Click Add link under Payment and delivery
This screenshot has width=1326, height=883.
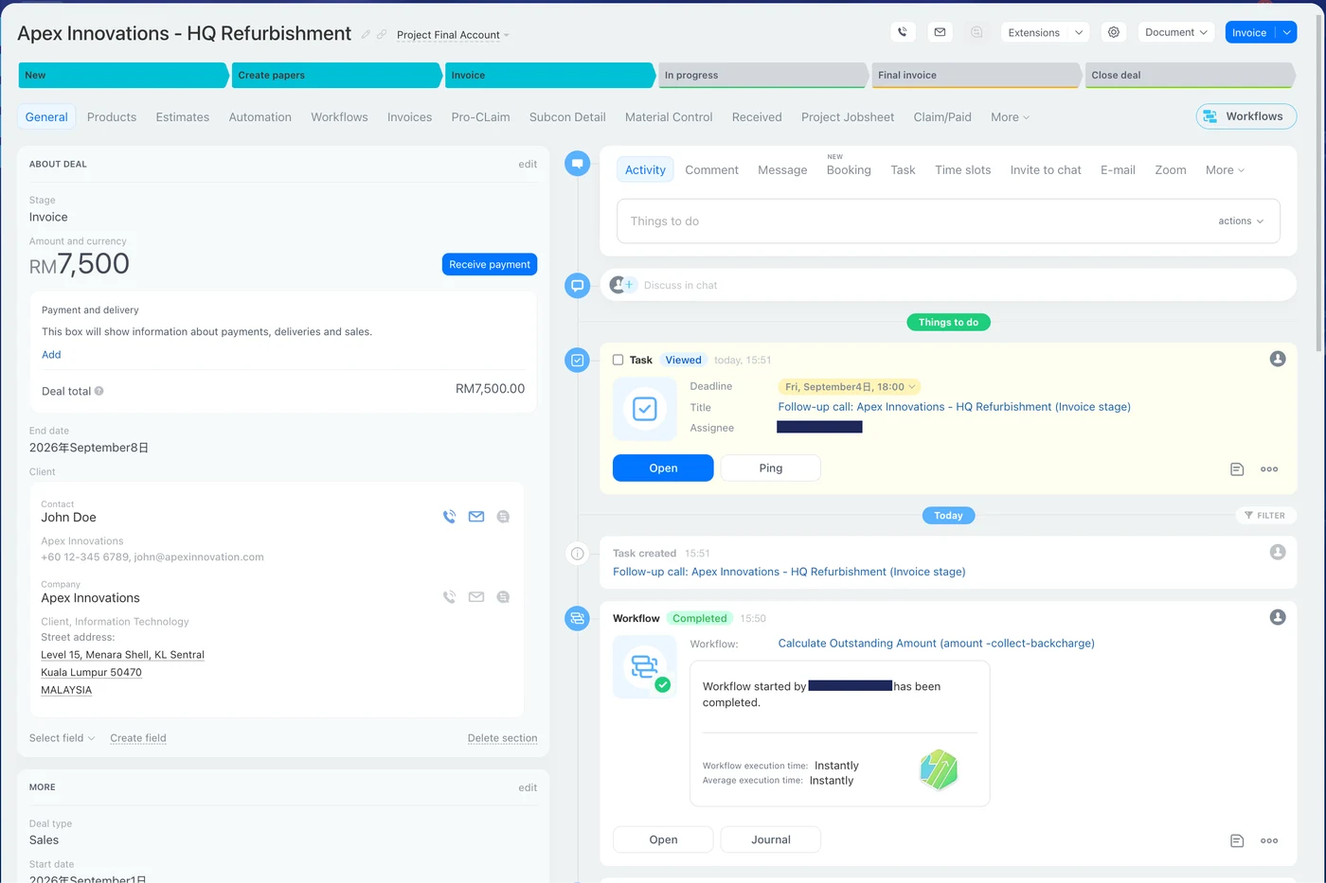point(51,355)
